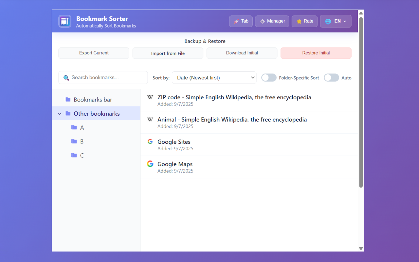Open the Tab view button
Viewport: 419px width, 262px height.
pos(241,21)
